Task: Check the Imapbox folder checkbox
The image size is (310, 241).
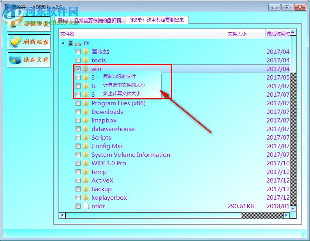Action: [78, 120]
